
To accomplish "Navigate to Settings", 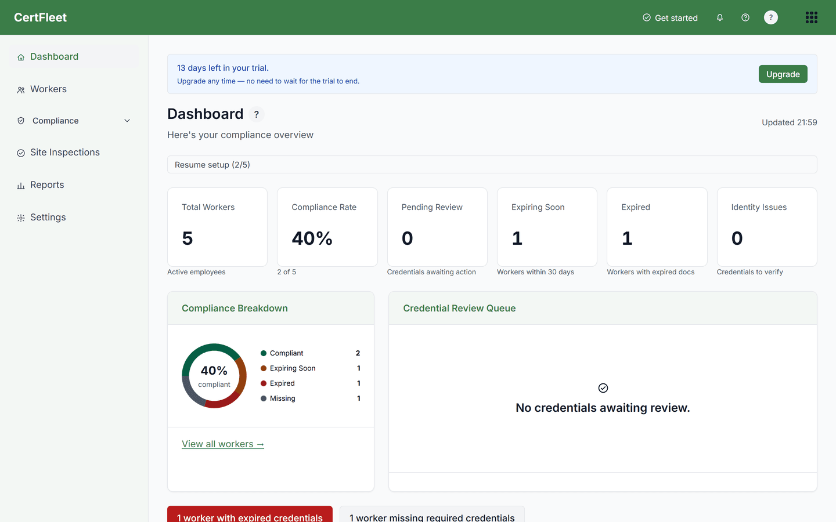I will [74, 217].
